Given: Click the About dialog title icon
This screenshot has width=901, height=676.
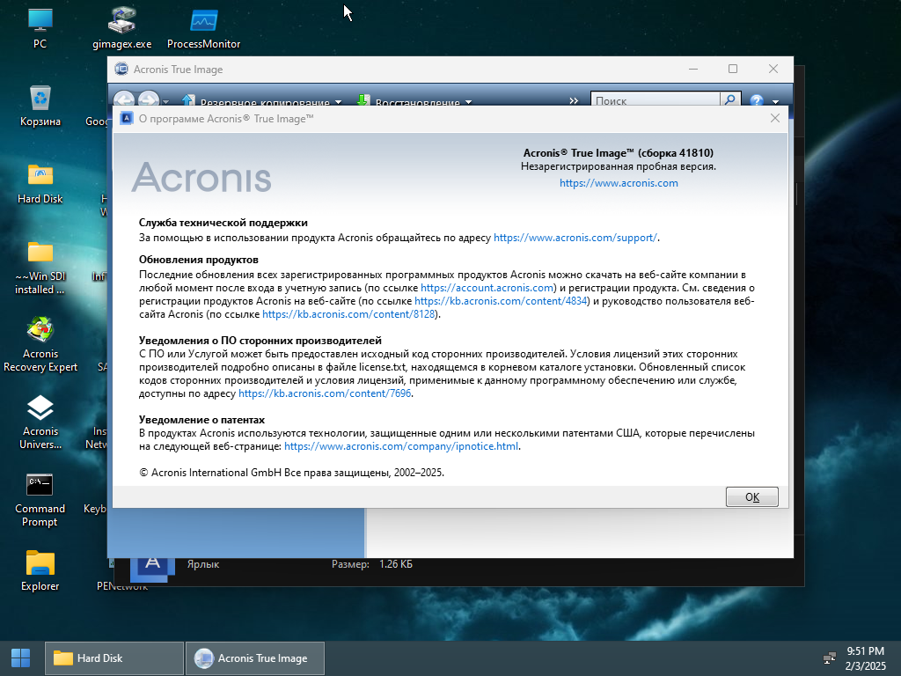Looking at the screenshot, I should (126, 119).
